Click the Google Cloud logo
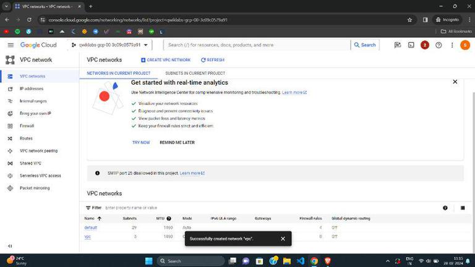The width and height of the screenshot is (475, 267). point(38,45)
